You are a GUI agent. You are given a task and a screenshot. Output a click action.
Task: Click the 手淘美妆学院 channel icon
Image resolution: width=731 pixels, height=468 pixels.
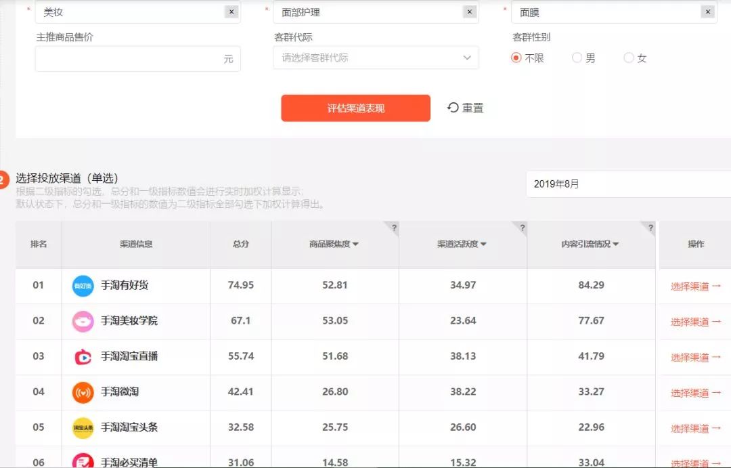pyautogui.click(x=83, y=322)
